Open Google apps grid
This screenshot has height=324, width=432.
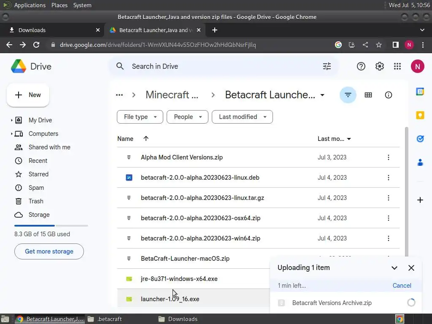[x=397, y=66]
